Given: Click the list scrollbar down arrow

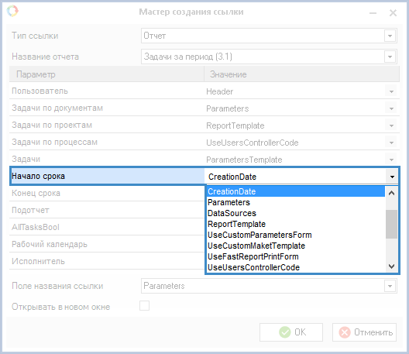Looking at the screenshot, I should click(x=391, y=266).
